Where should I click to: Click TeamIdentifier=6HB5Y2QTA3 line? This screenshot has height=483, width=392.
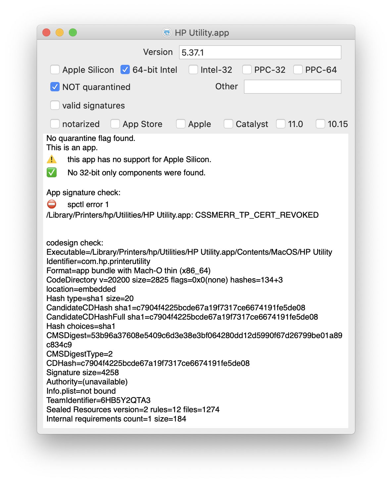(98, 400)
